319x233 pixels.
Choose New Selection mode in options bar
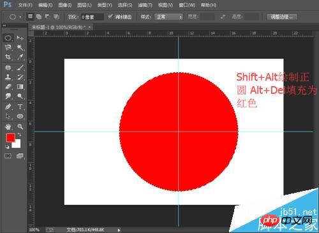click(x=31, y=17)
